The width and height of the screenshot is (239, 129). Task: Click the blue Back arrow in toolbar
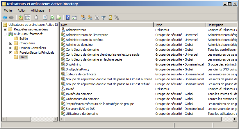pos(5,18)
